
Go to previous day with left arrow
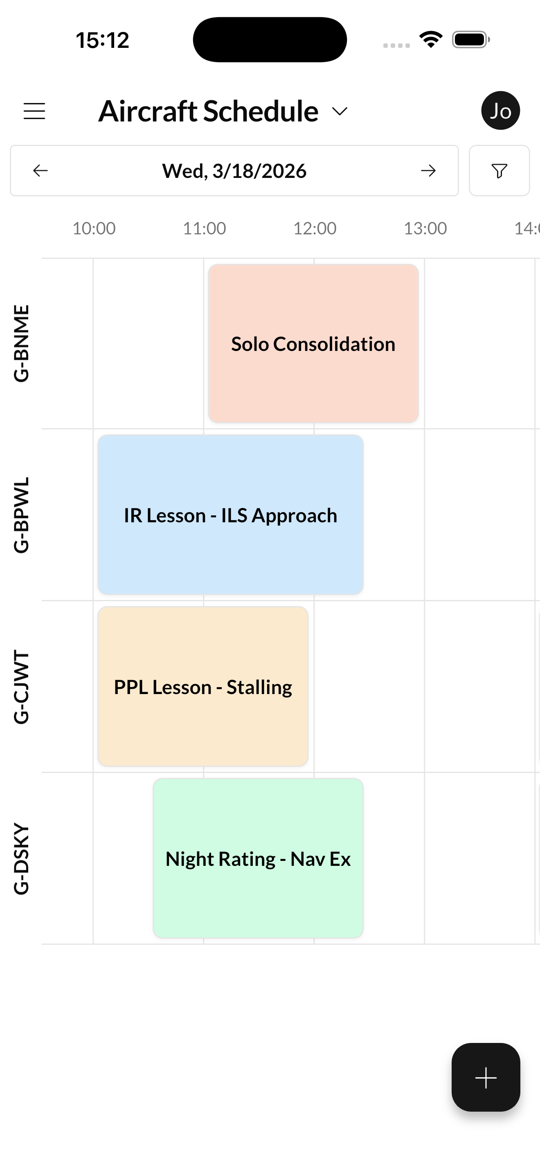40,171
